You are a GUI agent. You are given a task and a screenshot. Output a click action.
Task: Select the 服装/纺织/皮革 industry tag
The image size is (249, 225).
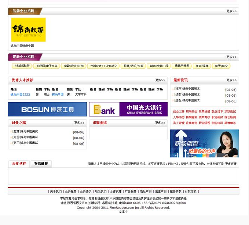pos(133,66)
